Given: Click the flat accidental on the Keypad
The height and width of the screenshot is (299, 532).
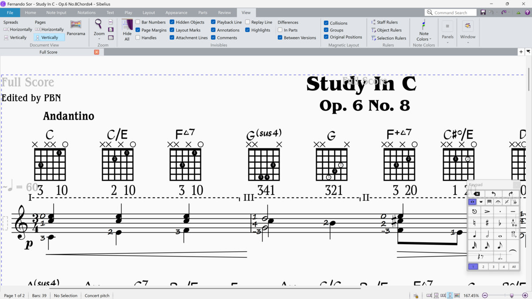Looking at the screenshot, I should [x=500, y=223].
